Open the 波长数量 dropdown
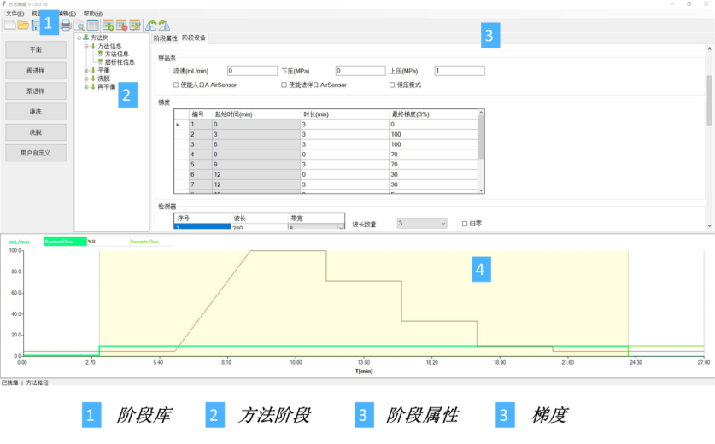This screenshot has height=444, width=715. (422, 223)
